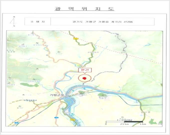
Task: Click the 가평군청 map label
Action: (57, 95)
